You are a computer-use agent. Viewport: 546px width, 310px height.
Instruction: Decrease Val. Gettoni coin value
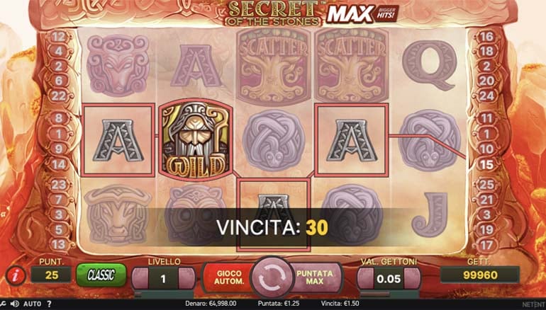366,278
